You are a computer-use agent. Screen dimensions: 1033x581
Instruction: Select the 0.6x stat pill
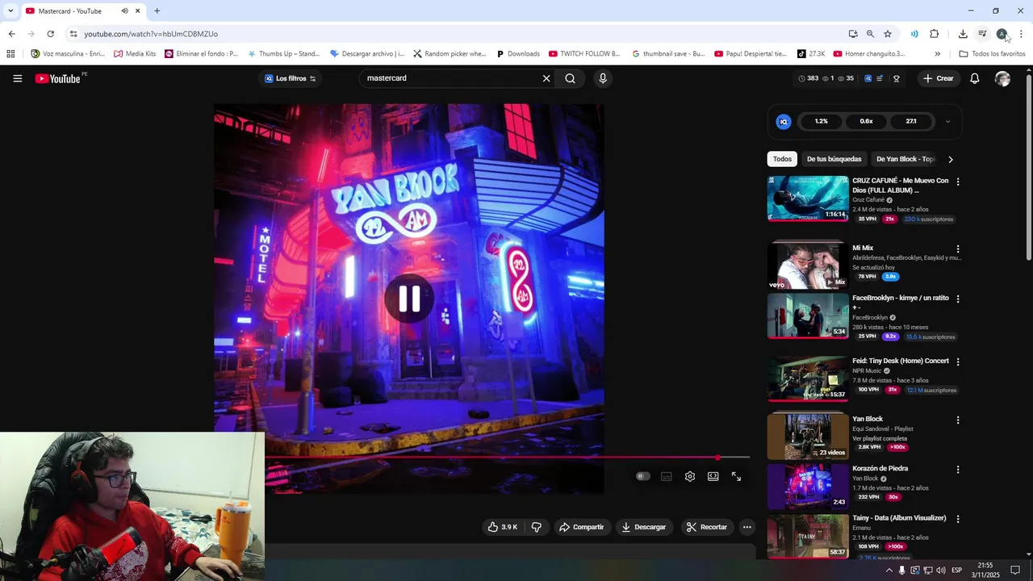tap(866, 121)
